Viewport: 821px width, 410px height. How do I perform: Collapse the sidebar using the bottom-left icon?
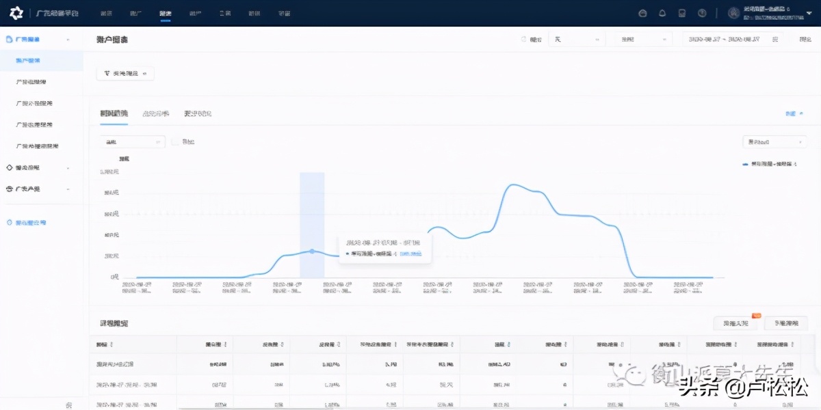click(68, 405)
